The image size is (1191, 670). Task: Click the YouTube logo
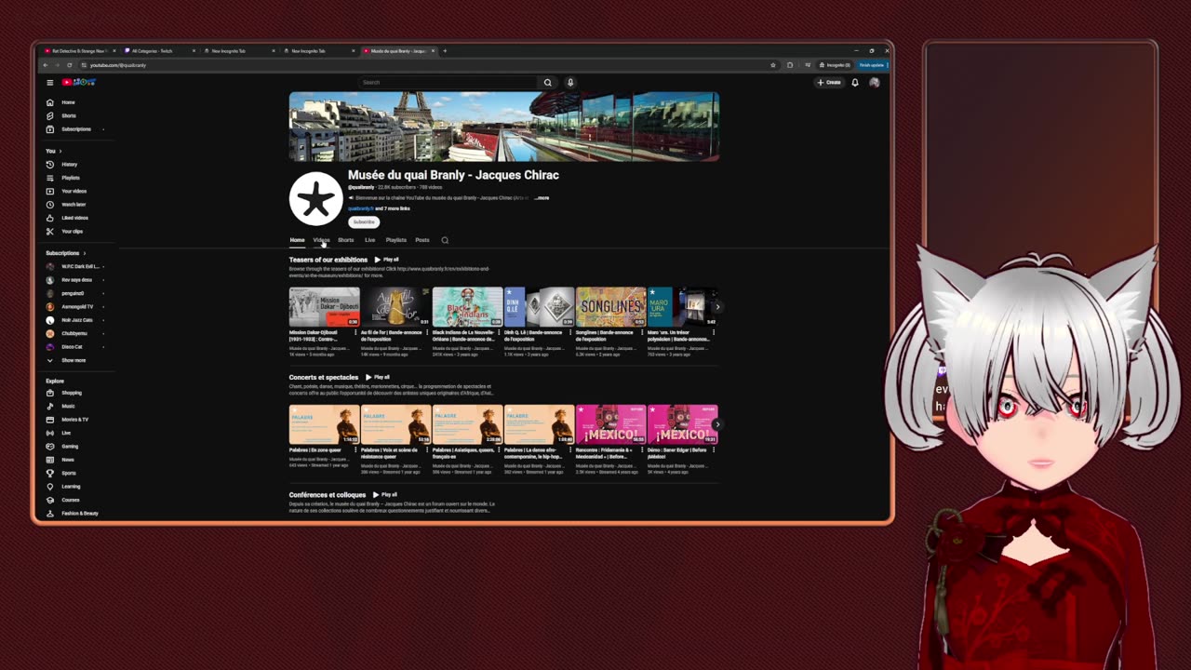[79, 82]
